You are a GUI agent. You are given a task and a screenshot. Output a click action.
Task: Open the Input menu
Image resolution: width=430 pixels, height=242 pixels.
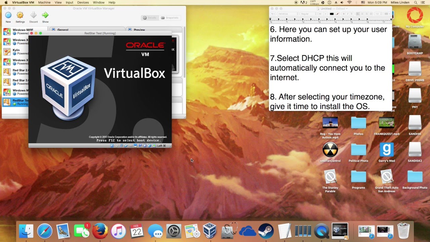(x=70, y=2)
